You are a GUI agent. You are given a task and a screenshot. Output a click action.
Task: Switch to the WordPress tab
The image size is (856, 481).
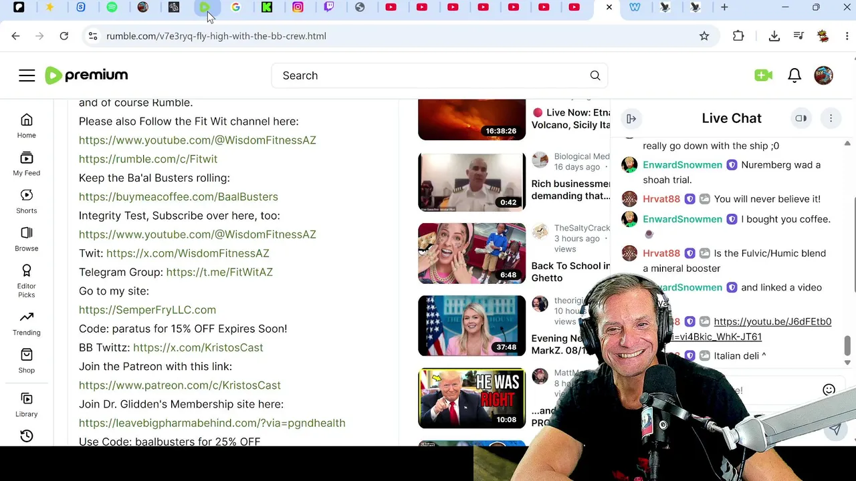pyautogui.click(x=635, y=7)
